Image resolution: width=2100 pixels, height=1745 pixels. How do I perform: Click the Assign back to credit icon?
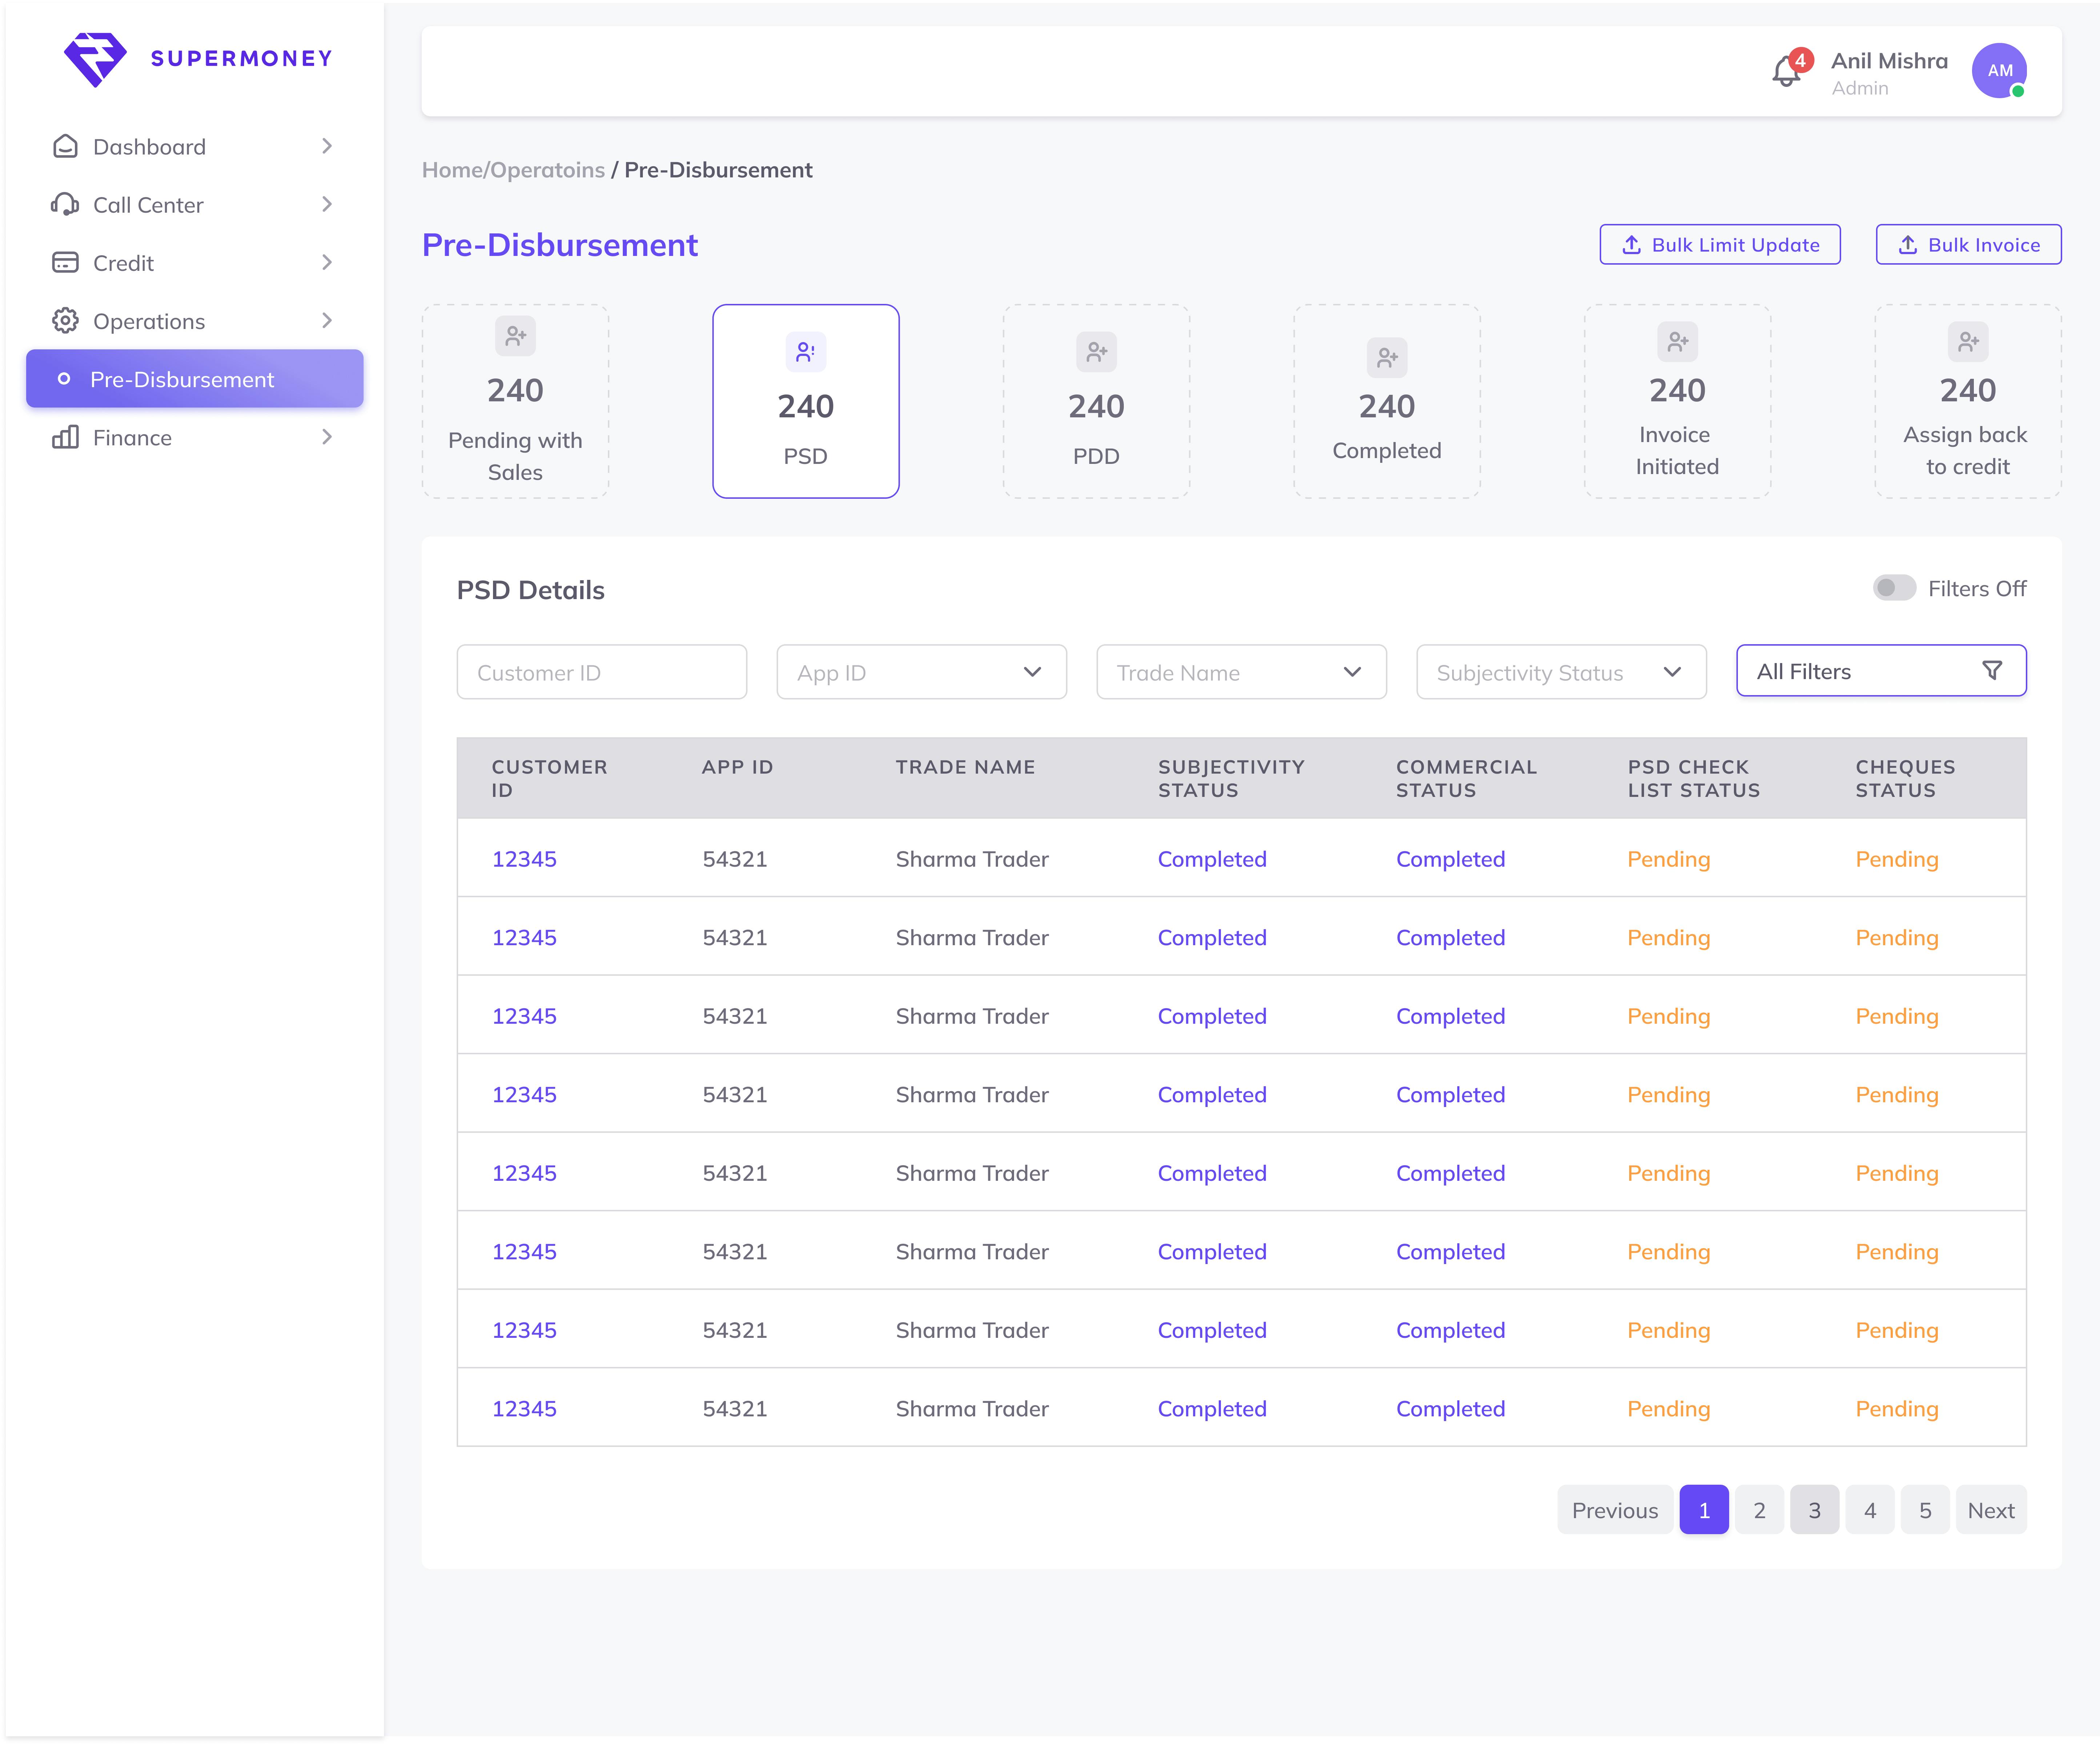[x=1968, y=342]
